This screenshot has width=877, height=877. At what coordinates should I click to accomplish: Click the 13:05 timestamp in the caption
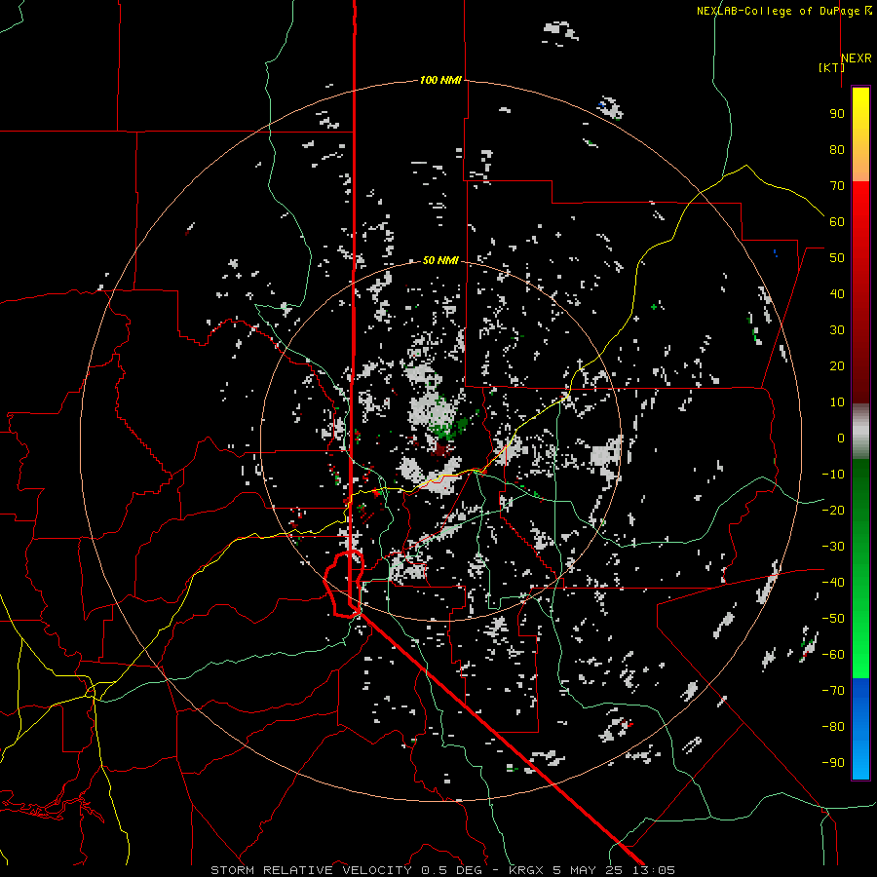point(653,870)
